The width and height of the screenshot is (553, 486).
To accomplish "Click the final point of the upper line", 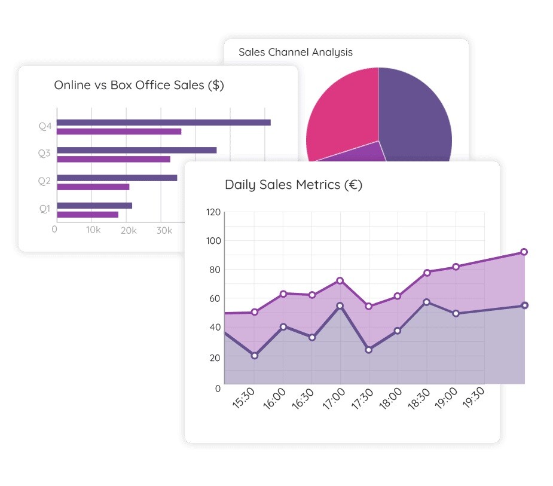I will pyautogui.click(x=524, y=252).
